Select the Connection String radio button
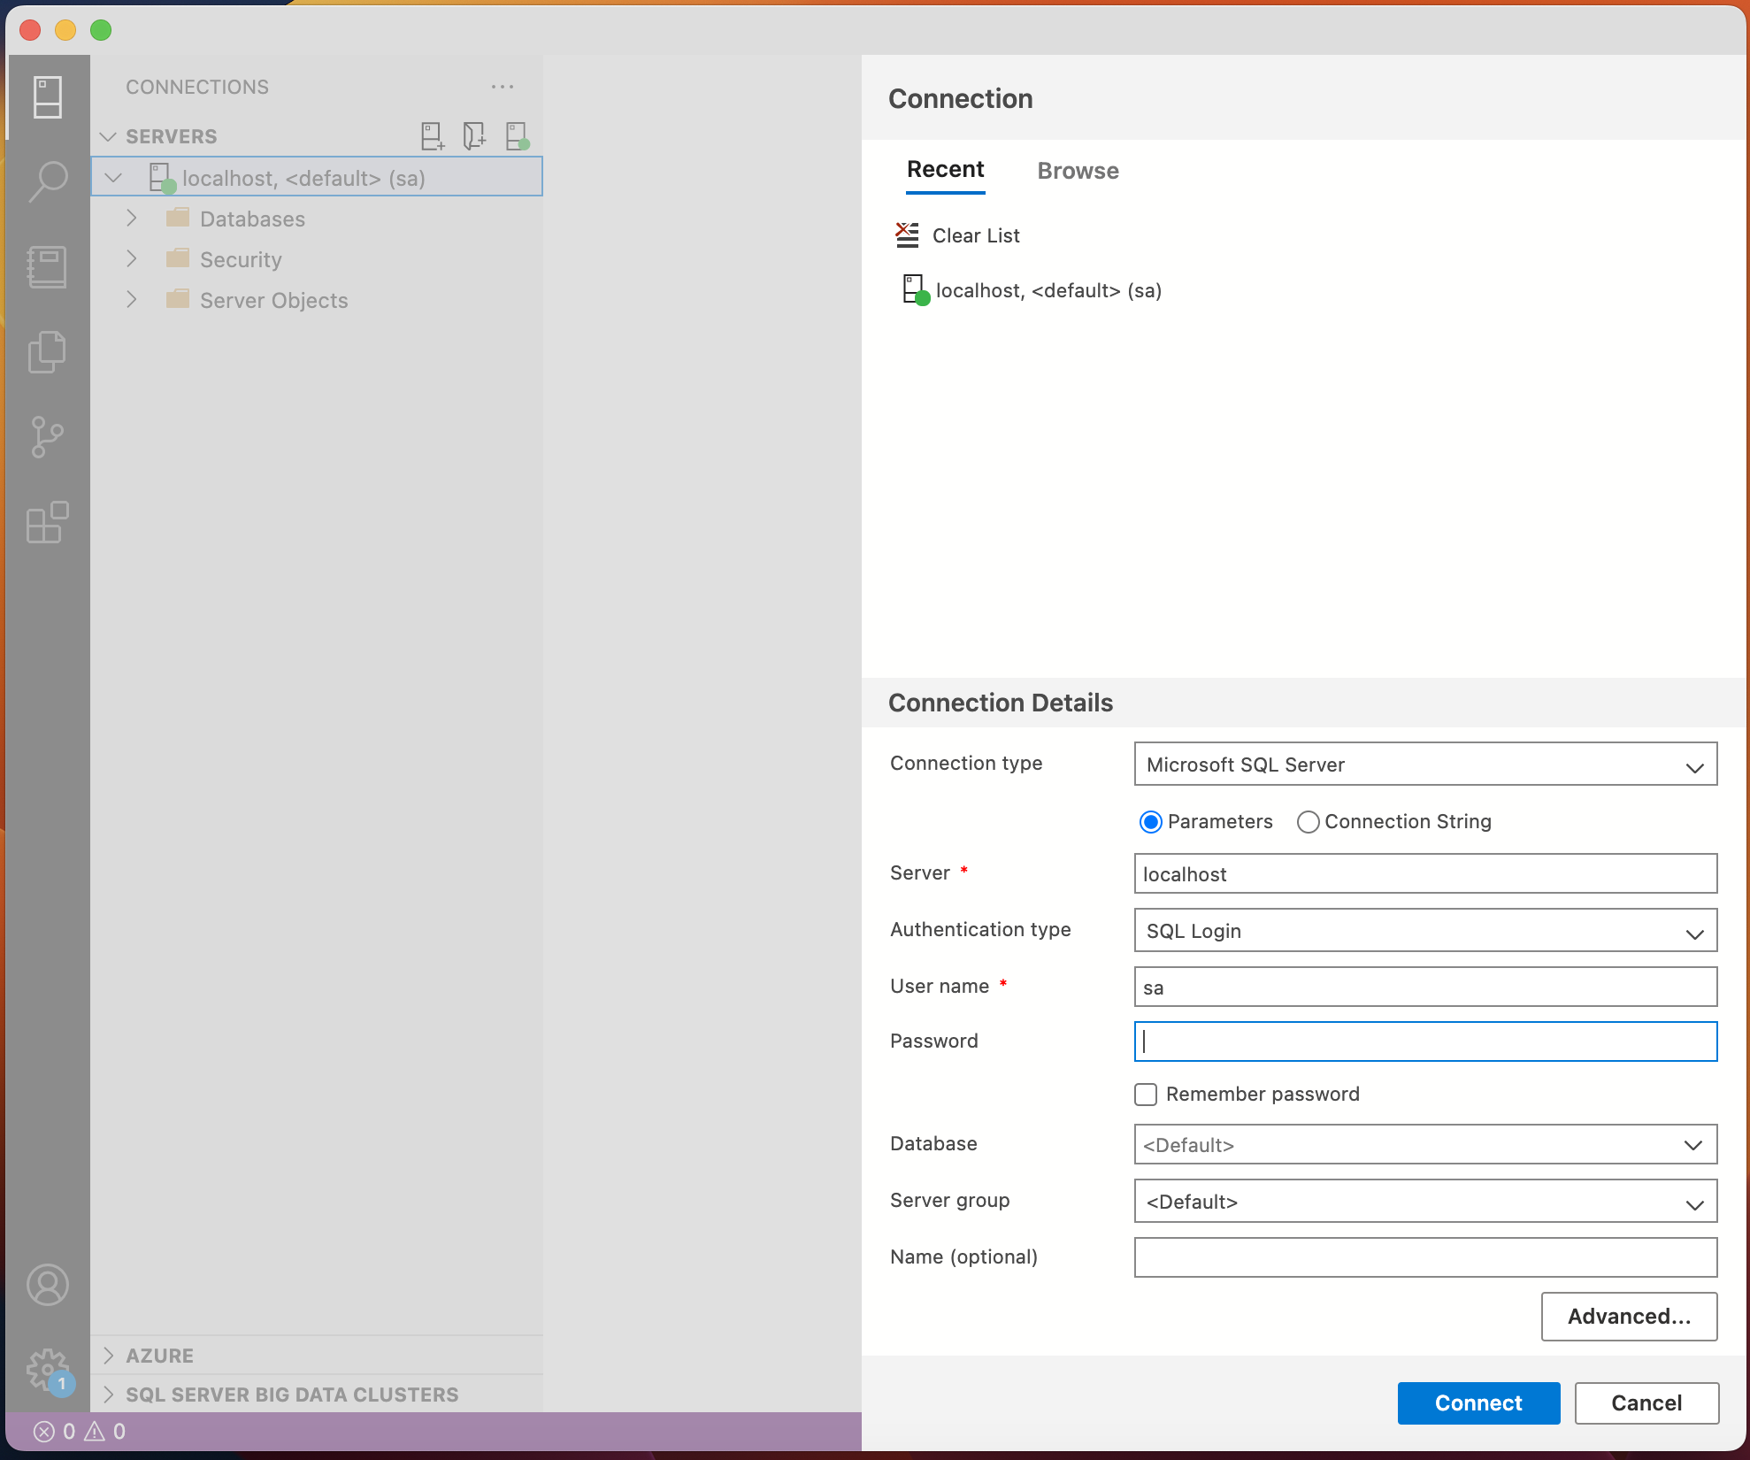The height and width of the screenshot is (1460, 1750). pos(1308,822)
